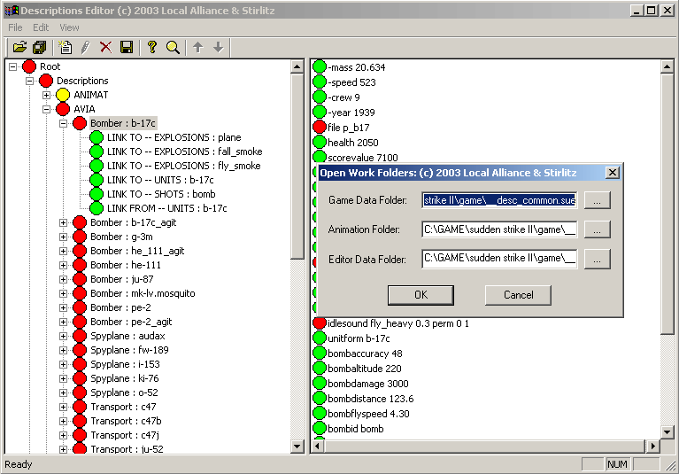Expand the ANIMAT tree node

46,95
